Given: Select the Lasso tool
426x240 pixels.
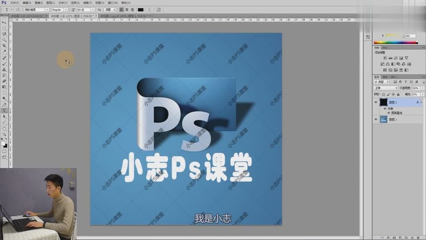Looking at the screenshot, I should coord(4,34).
